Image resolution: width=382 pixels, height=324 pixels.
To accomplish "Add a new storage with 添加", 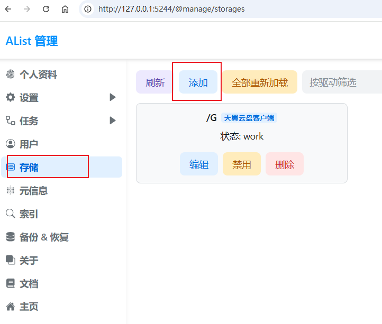I will click(x=198, y=82).
